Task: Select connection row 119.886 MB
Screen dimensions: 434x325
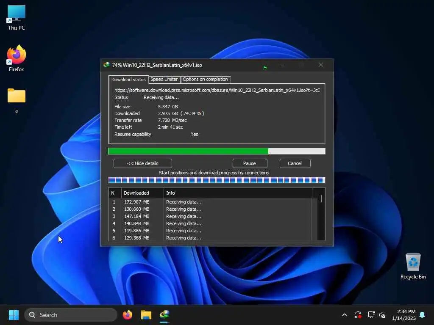Action: click(x=210, y=231)
